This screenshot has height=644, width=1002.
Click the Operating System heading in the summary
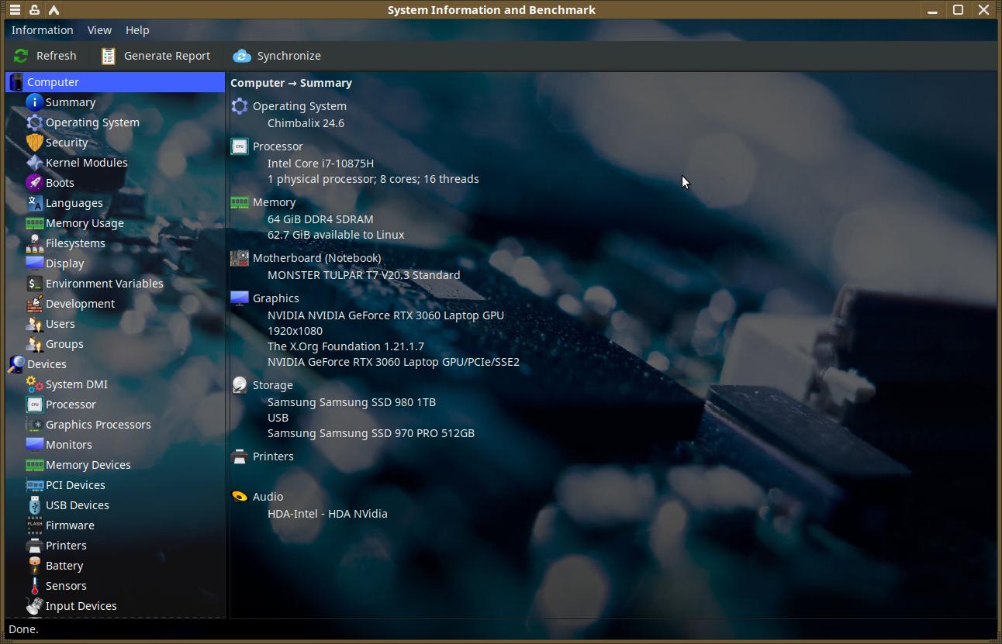coord(299,106)
